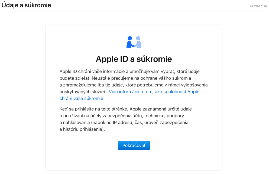Click the text budete zdieľať. Neustále pracujeme
This screenshot has height=174, width=269.
[97, 78]
